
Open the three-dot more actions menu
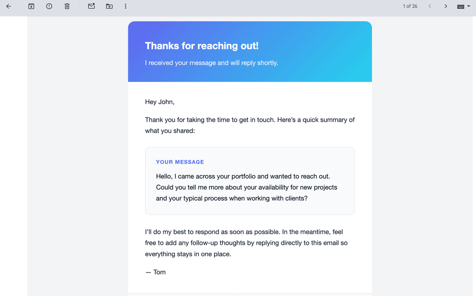pyautogui.click(x=126, y=6)
